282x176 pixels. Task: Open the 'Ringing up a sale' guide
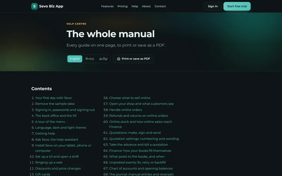point(49,163)
